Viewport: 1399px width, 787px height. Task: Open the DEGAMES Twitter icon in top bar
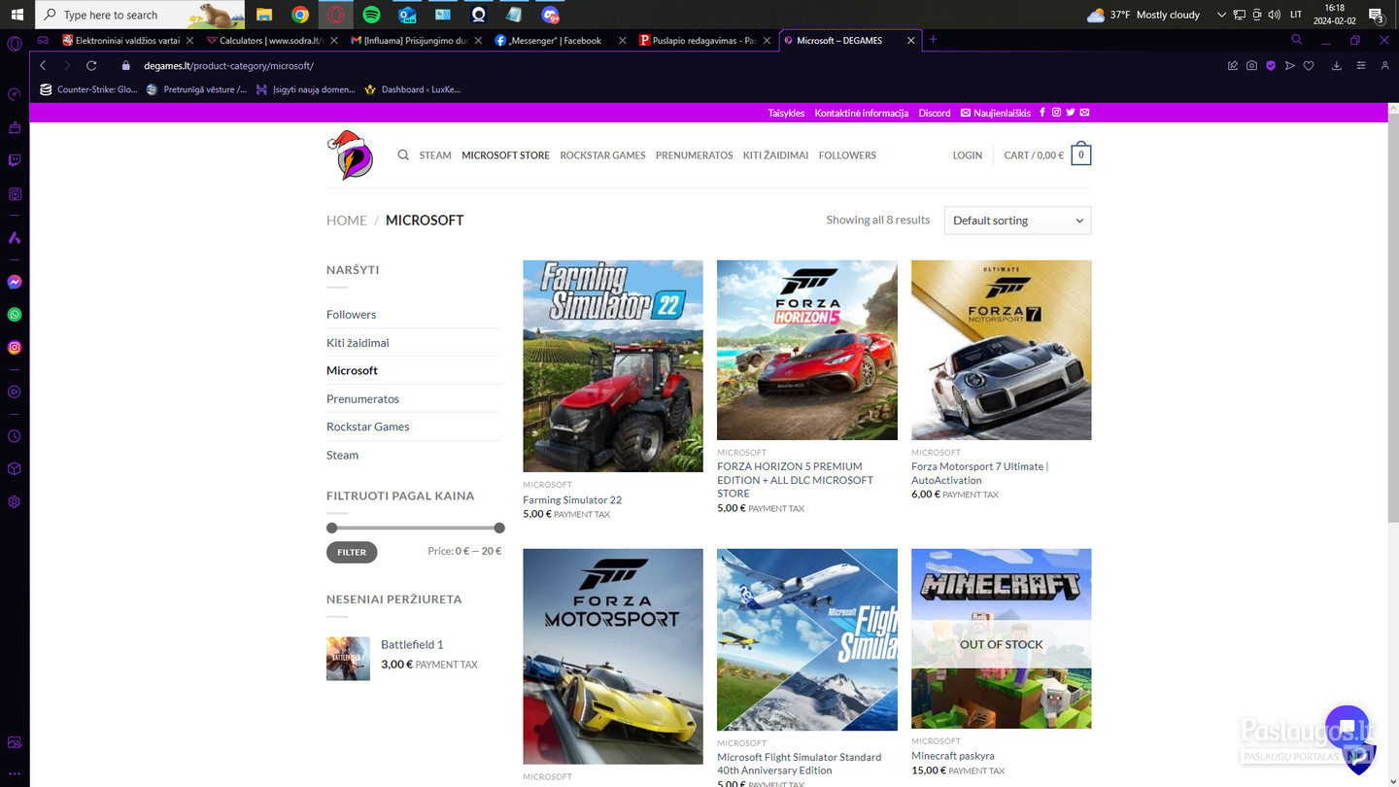(x=1071, y=113)
